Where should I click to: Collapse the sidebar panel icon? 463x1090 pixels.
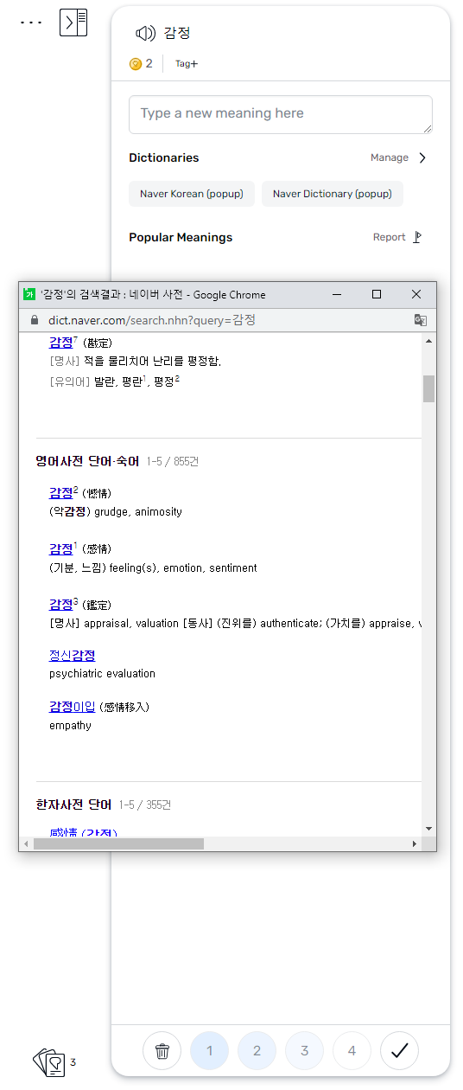click(x=73, y=22)
